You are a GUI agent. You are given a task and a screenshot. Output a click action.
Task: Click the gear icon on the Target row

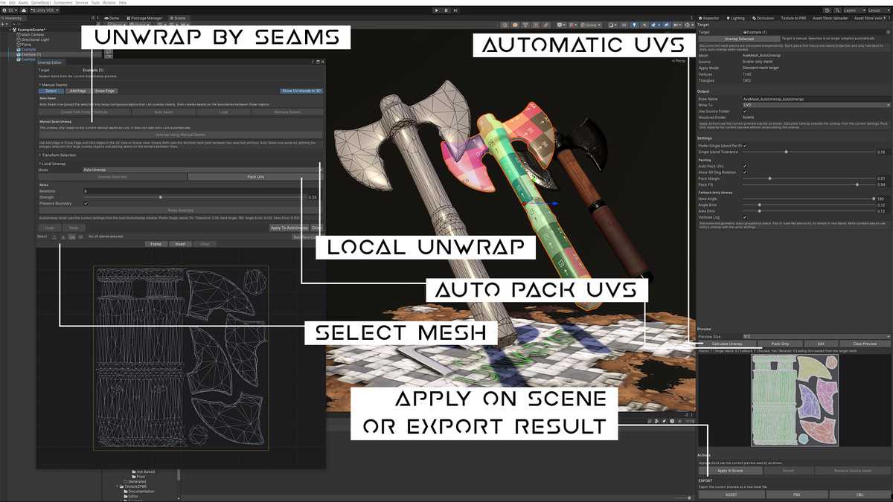887,31
